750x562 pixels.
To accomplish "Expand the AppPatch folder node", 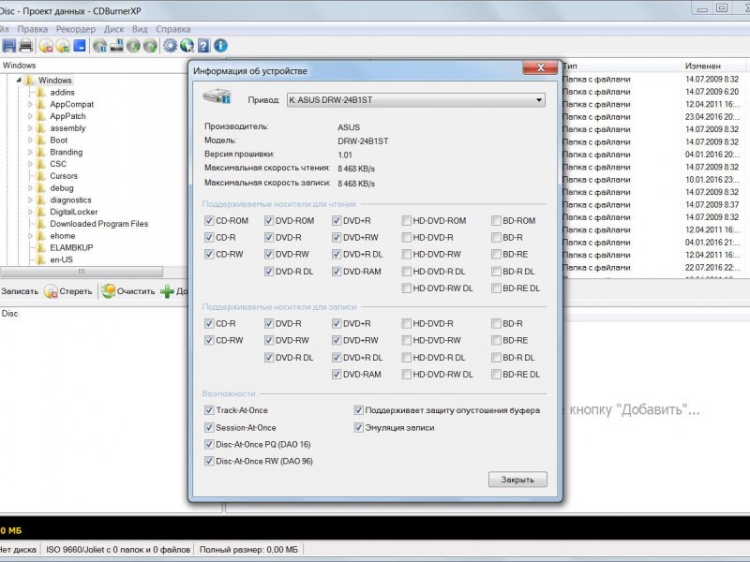I will [x=30, y=116].
